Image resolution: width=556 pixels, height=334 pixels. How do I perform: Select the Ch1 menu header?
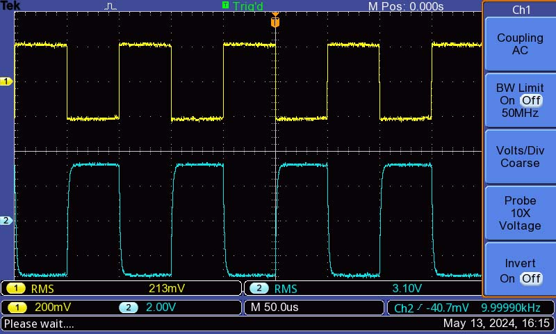point(520,10)
